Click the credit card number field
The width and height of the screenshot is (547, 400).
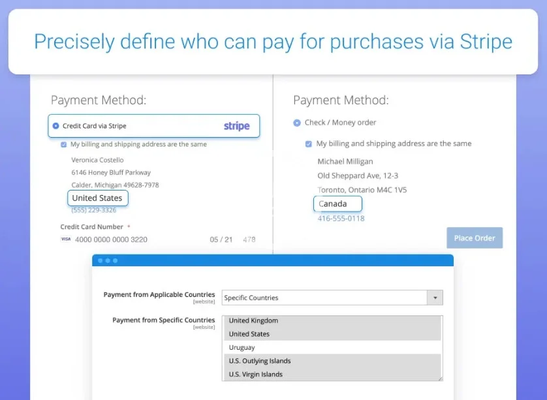[x=111, y=239]
